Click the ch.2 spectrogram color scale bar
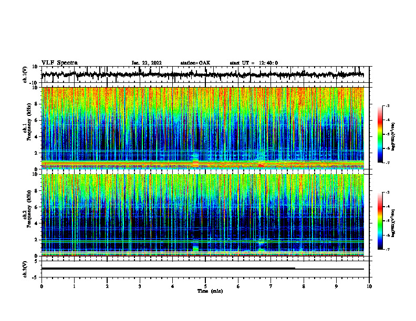 380,221
